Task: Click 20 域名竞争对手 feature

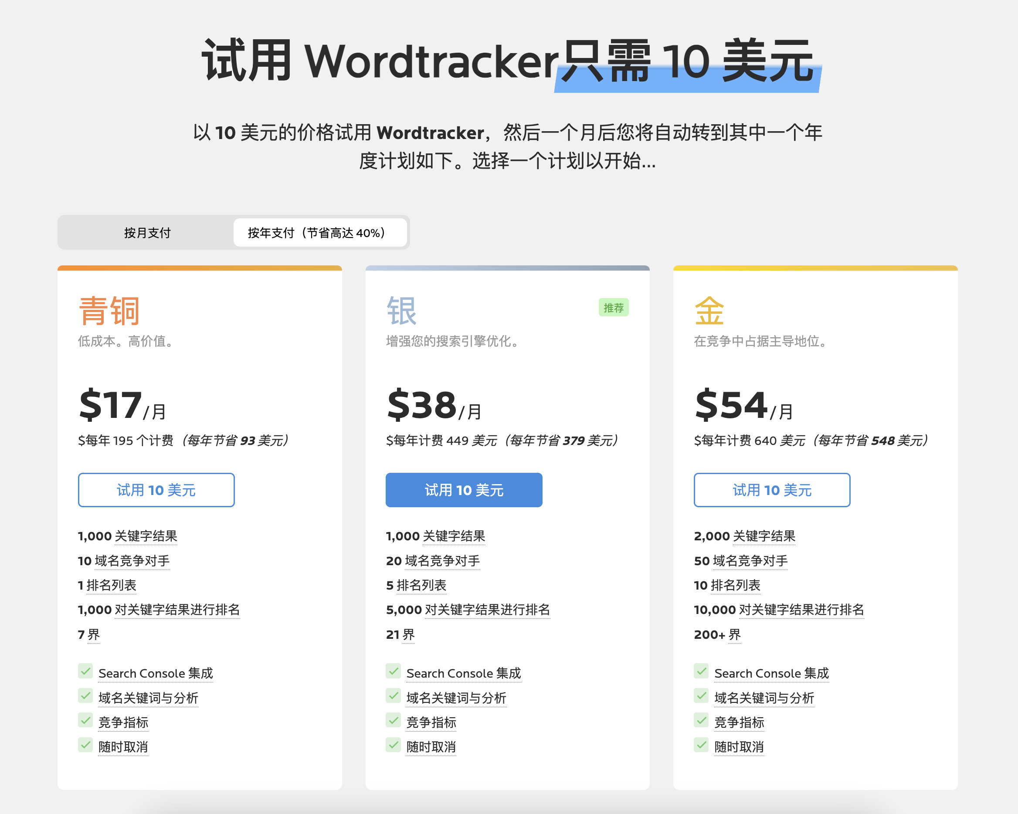Action: coord(433,560)
